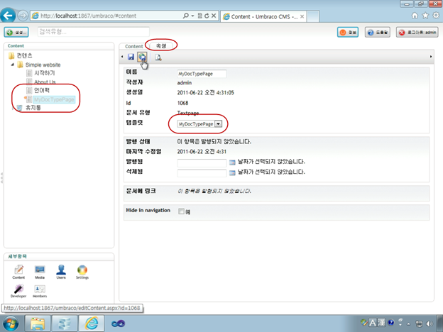Open browser Tools gear icon
The image size is (443, 332).
[436, 16]
